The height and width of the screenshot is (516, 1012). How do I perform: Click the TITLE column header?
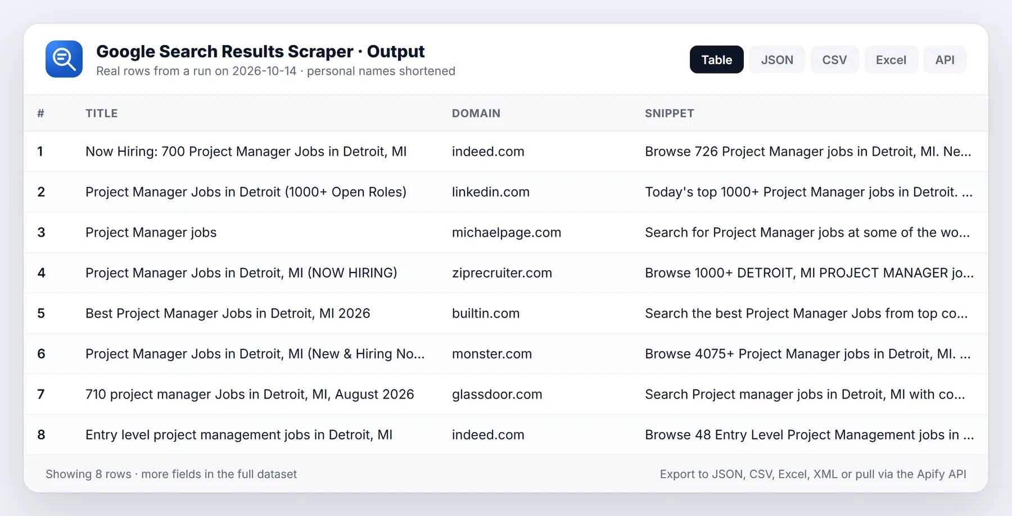pos(102,113)
